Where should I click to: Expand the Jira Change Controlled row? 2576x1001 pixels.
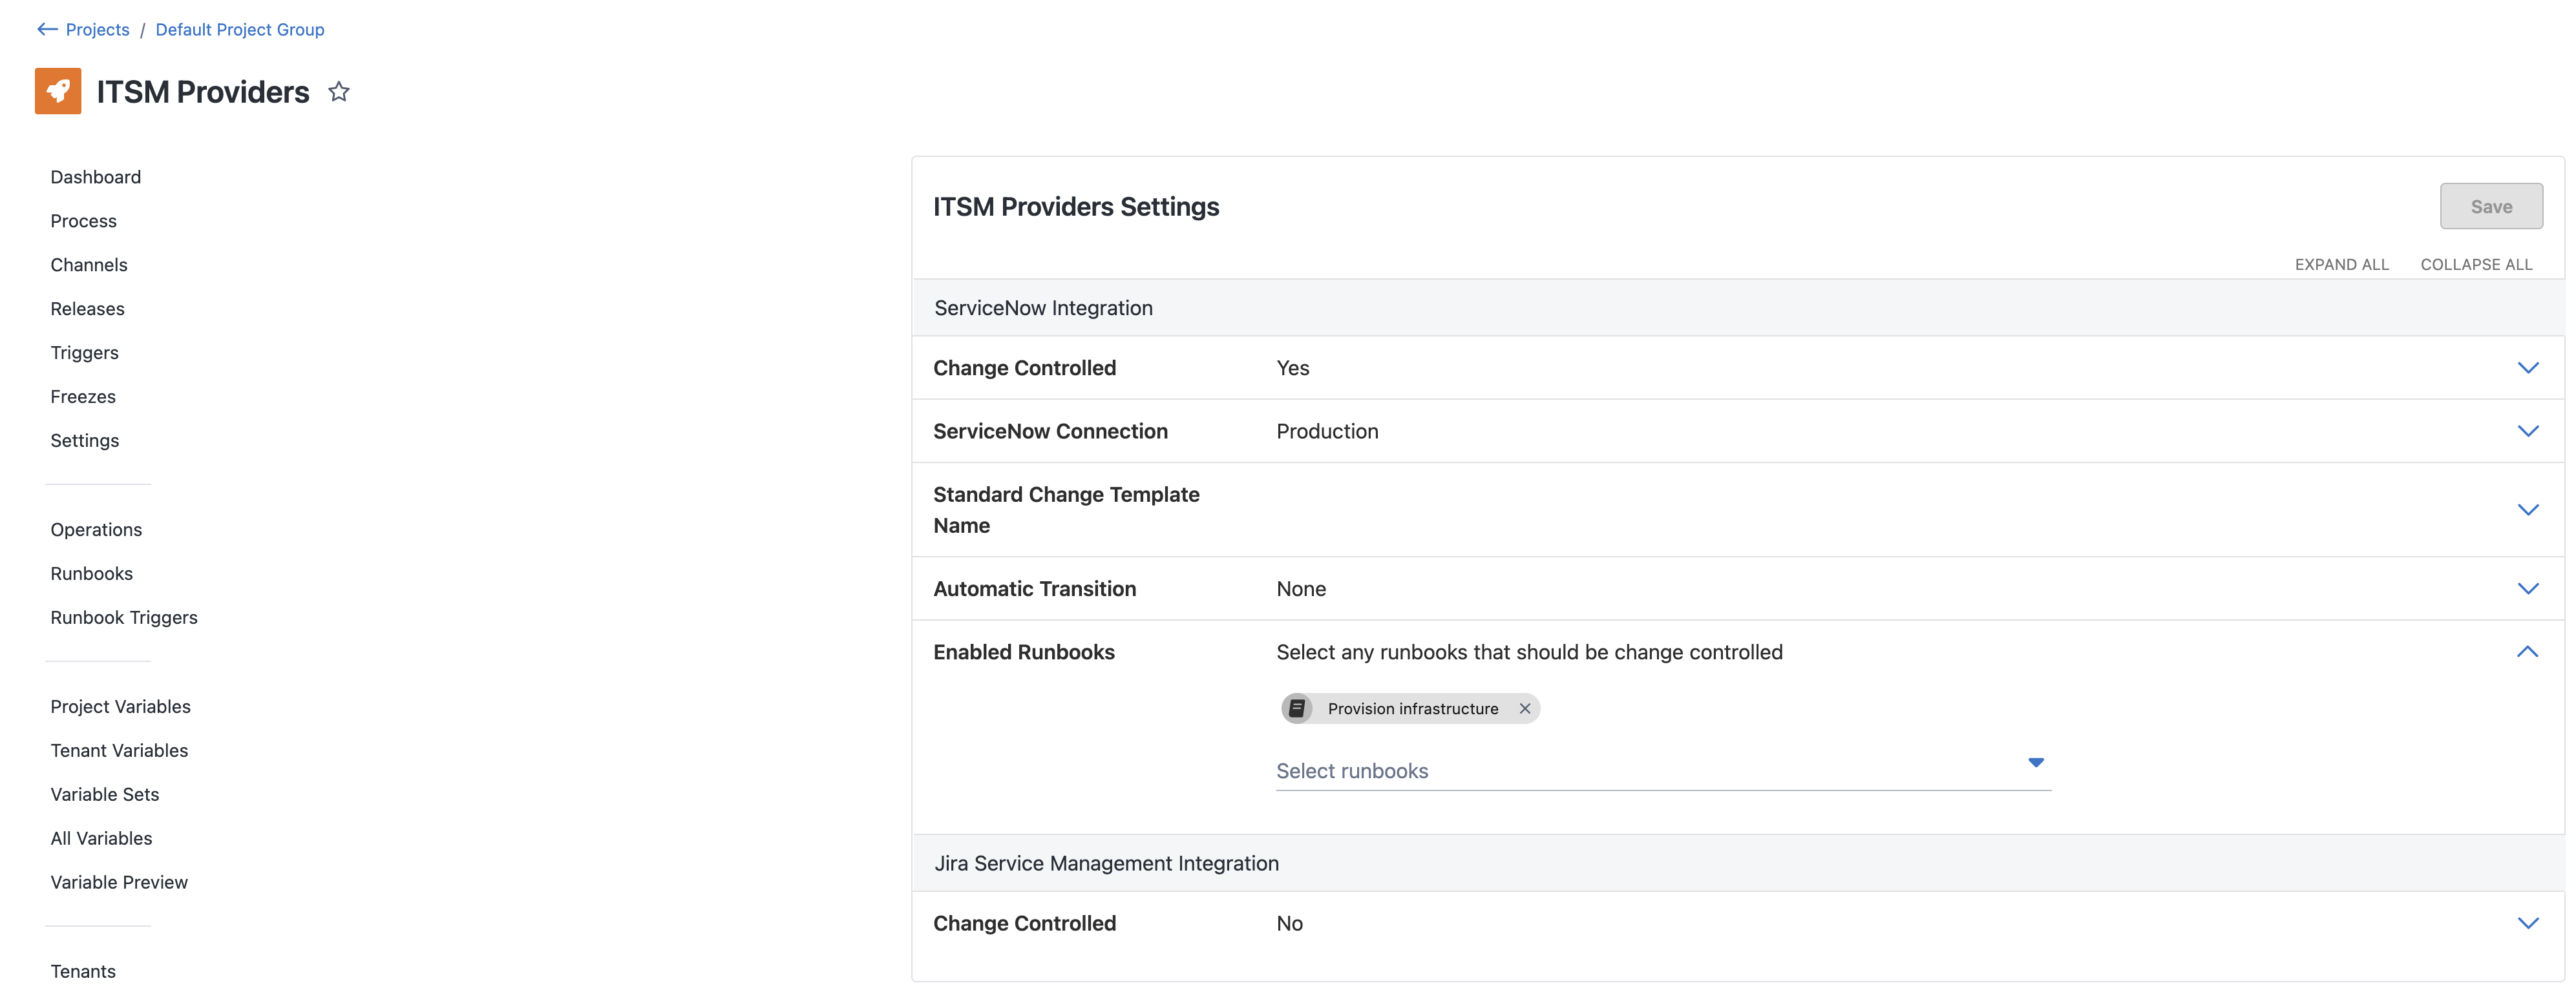(2527, 923)
